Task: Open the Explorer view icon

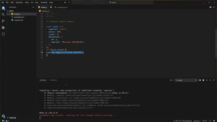Action: [3, 8]
